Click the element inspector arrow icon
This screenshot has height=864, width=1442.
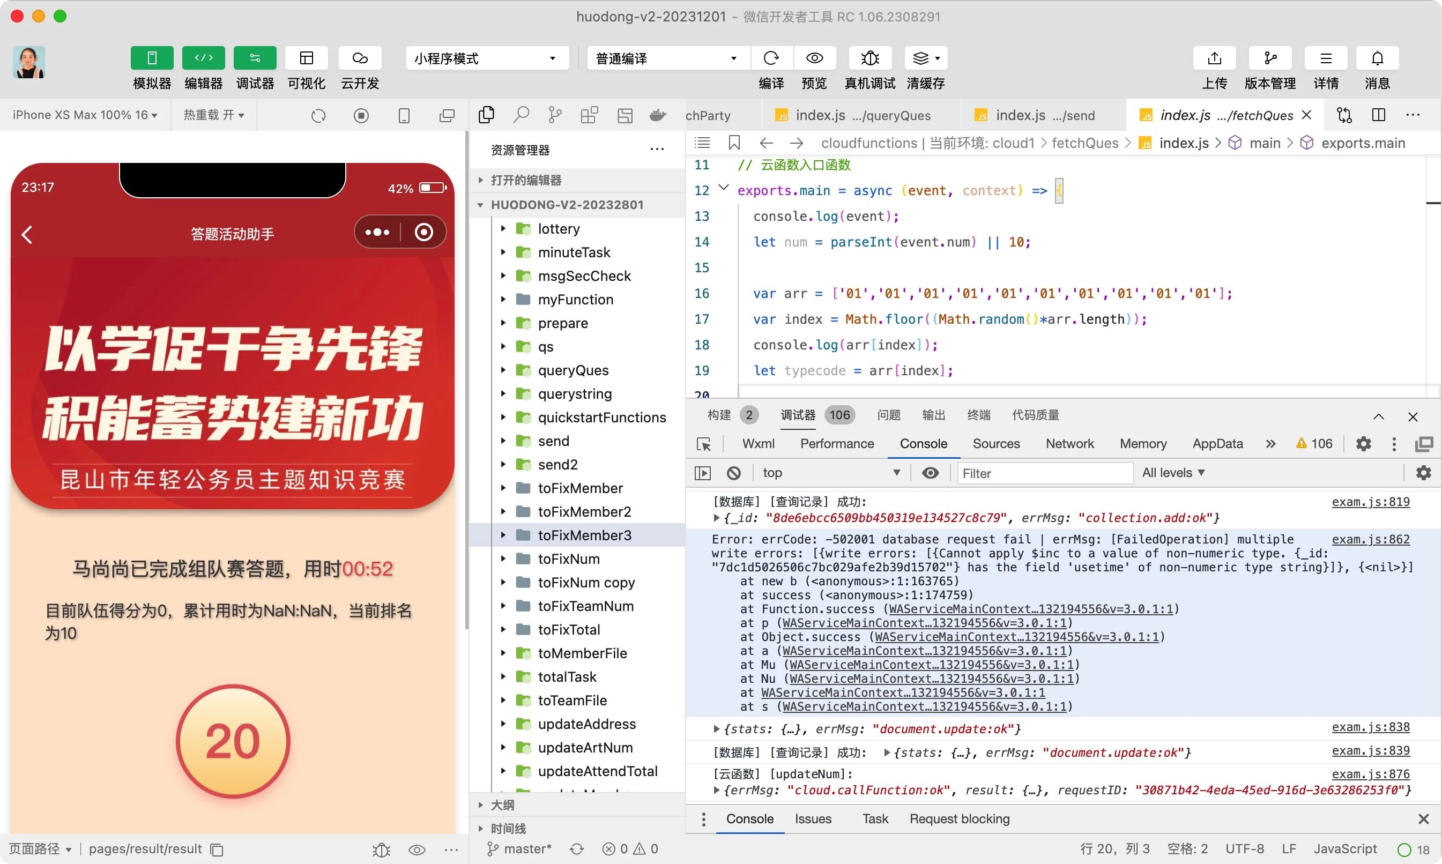(703, 444)
